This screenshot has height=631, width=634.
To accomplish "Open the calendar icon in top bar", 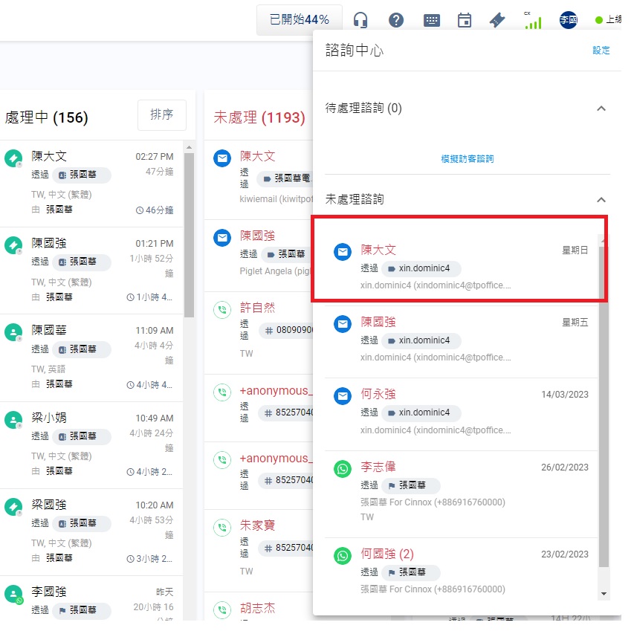I will (465, 20).
